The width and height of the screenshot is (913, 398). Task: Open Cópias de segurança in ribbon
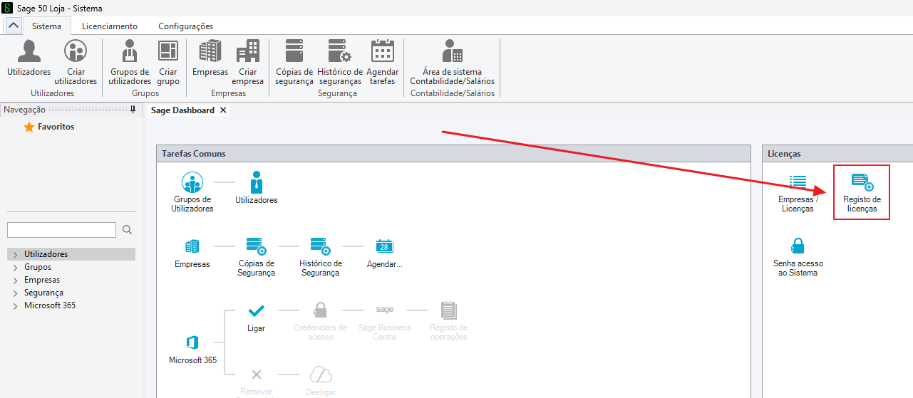click(294, 63)
